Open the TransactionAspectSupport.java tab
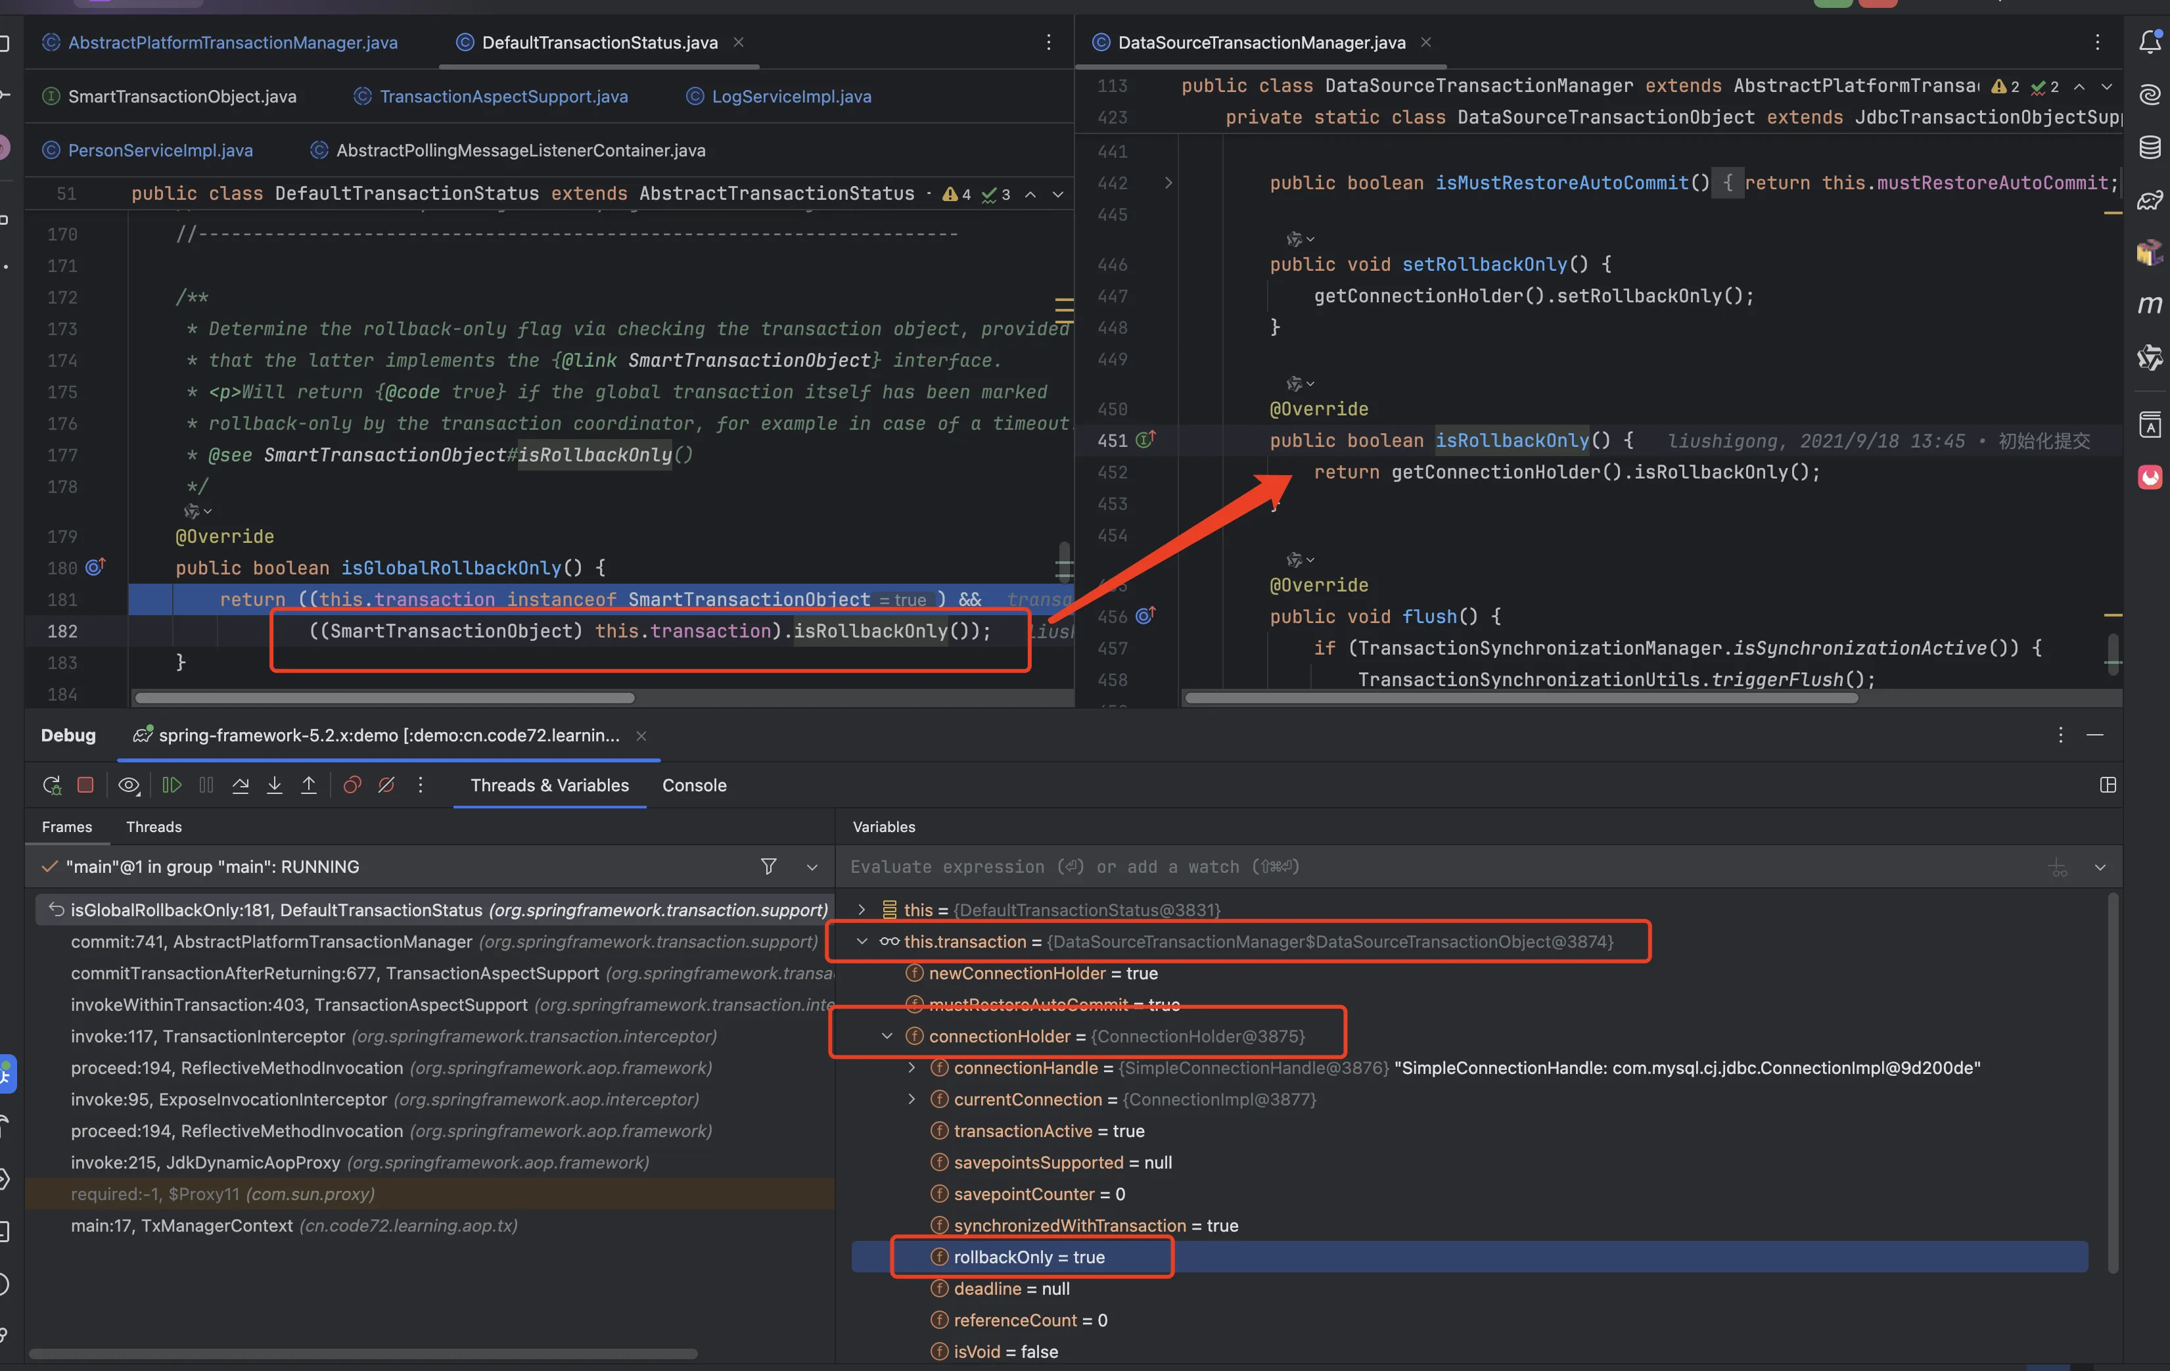This screenshot has width=2170, height=1371. (x=503, y=97)
